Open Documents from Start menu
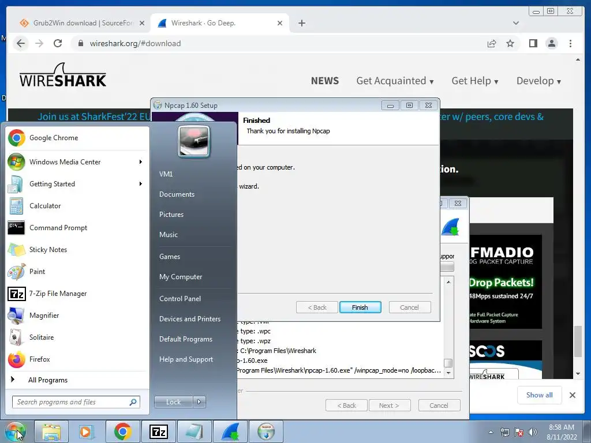The width and height of the screenshot is (591, 443). point(177,194)
